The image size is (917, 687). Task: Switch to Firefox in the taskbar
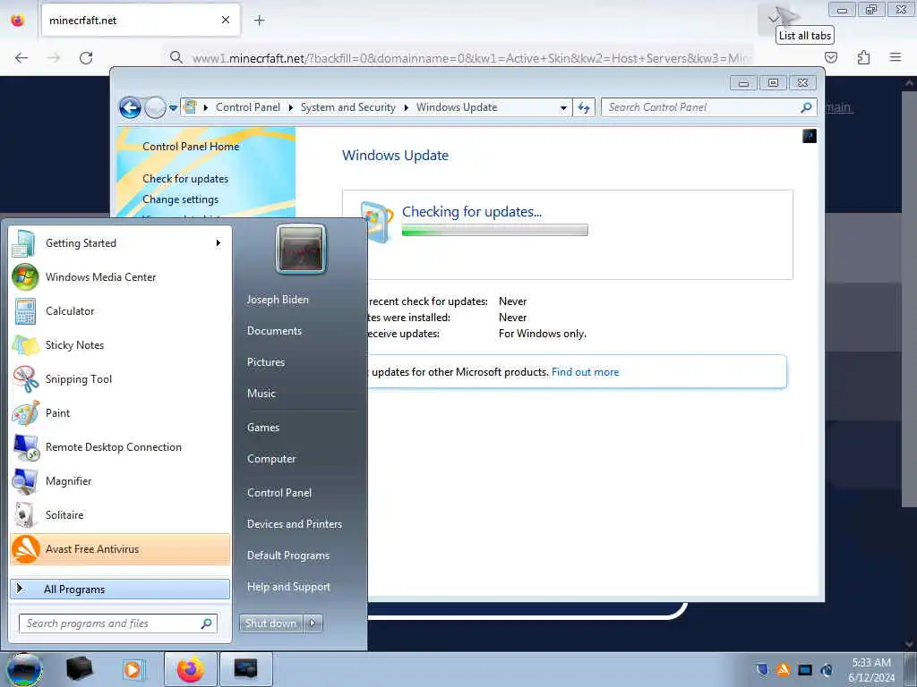point(191,669)
